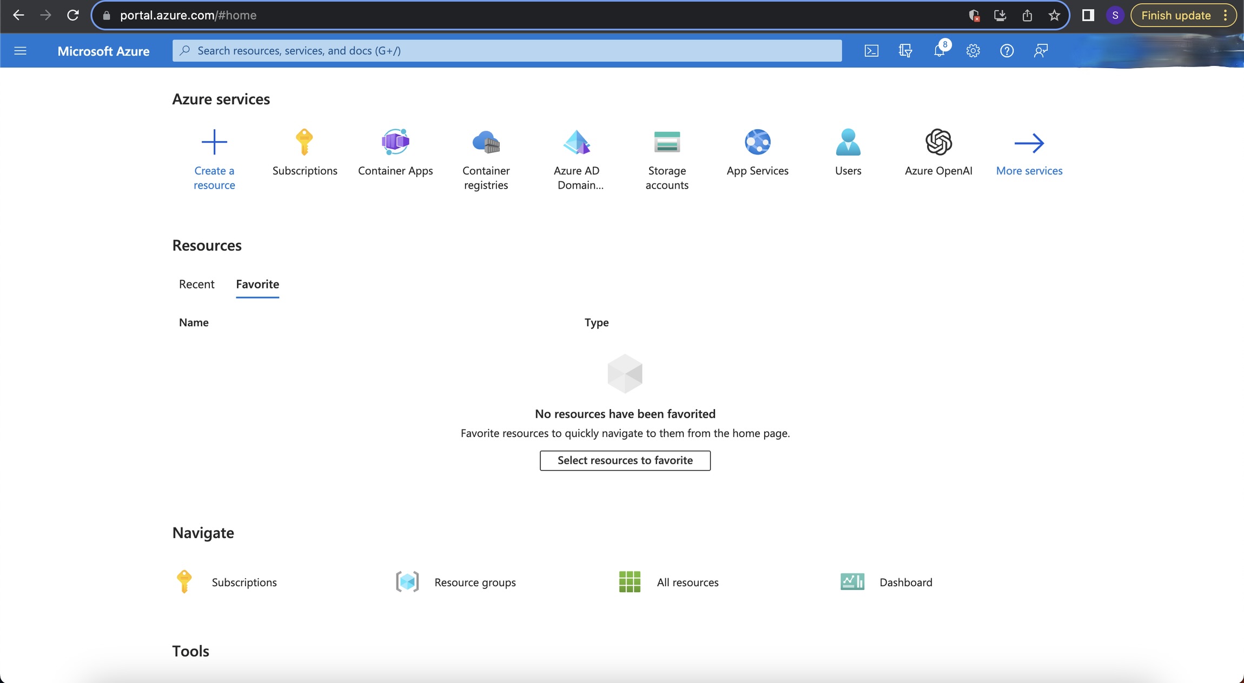The image size is (1244, 683).
Task: Open the Directories and subscriptions filter
Action: (905, 50)
